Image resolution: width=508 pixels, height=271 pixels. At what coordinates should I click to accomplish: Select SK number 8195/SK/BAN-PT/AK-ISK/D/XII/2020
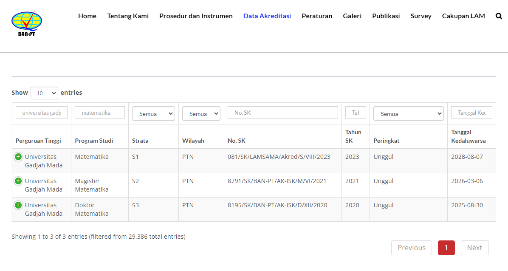pyautogui.click(x=277, y=205)
